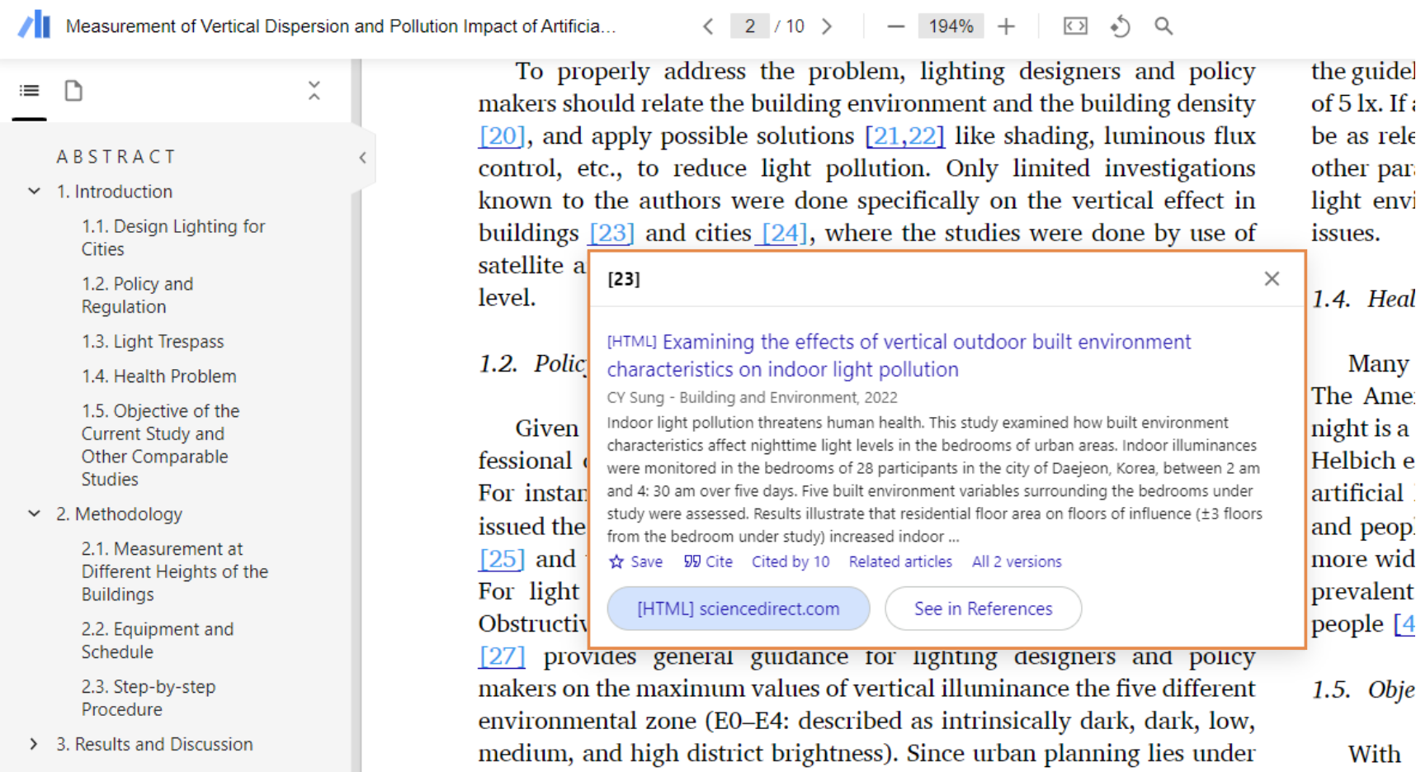
Task: Click See in References
Action: pos(983,609)
